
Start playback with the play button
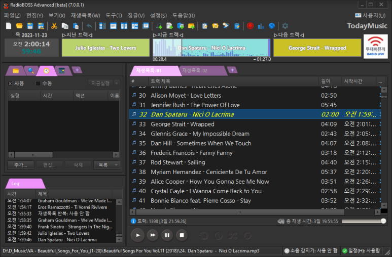(138, 235)
